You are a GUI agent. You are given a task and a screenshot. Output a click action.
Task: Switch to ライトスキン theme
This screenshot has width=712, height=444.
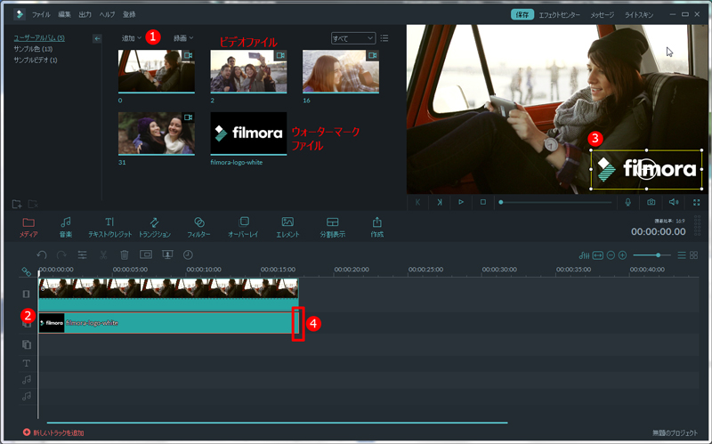638,15
